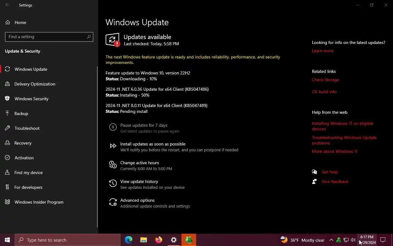Open Windows Security page
The width and height of the screenshot is (393, 246).
[x=49, y=99]
